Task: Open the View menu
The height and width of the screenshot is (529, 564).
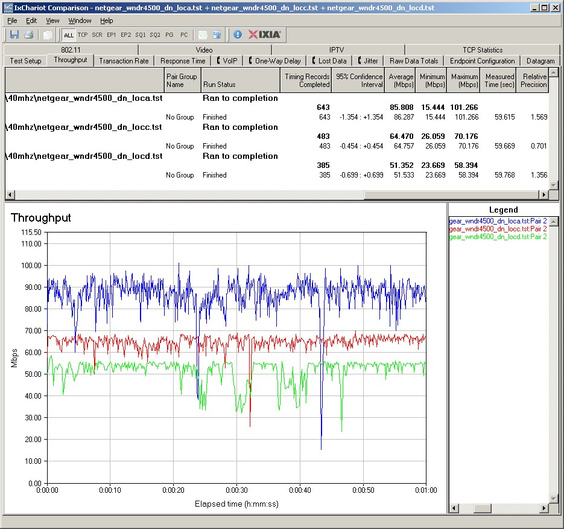Action: click(52, 21)
